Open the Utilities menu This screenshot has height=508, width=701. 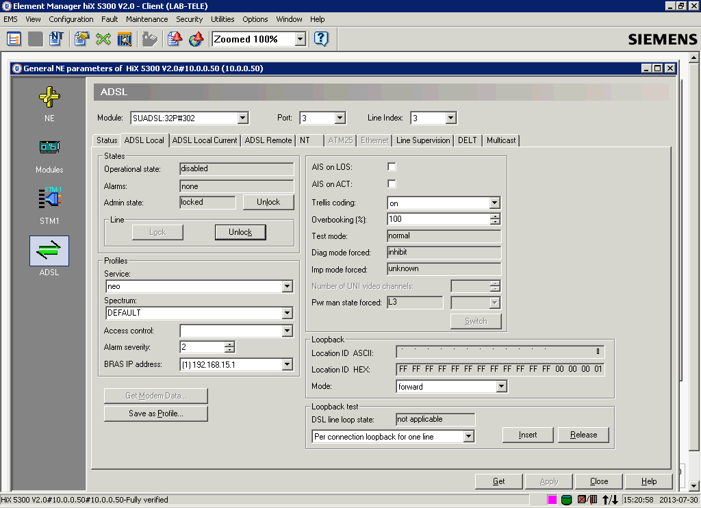tap(222, 19)
